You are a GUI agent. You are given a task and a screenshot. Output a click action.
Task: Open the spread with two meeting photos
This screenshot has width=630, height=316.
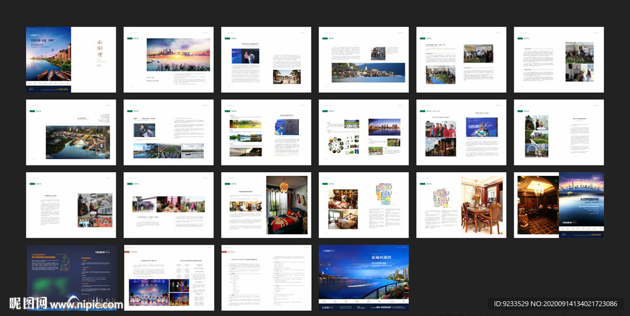[x=461, y=60]
